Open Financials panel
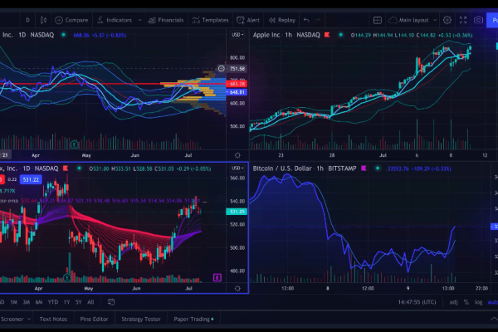This screenshot has height=332, width=498. pyautogui.click(x=166, y=19)
